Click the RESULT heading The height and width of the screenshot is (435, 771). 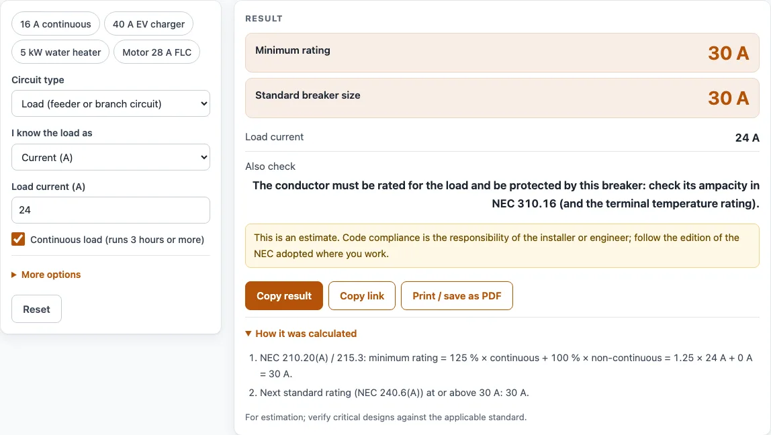264,19
